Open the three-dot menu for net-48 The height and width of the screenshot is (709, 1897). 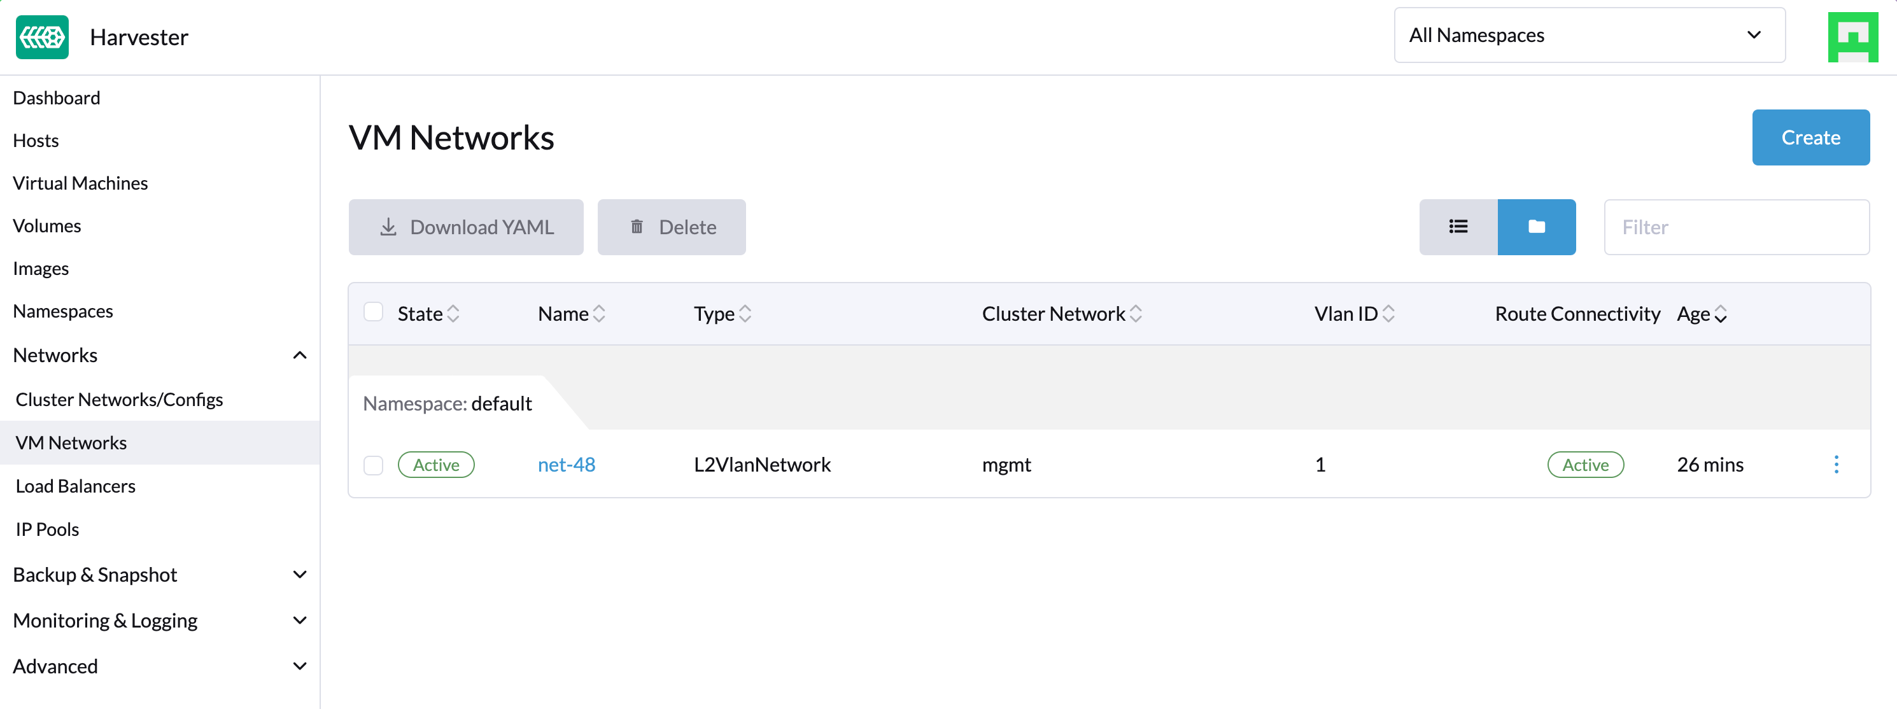click(1839, 465)
